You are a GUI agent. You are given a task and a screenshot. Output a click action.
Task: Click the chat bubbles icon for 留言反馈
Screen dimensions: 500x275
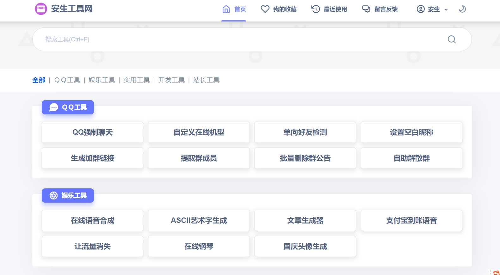click(x=366, y=9)
